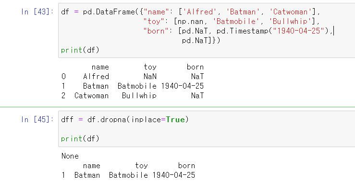Screen dimensions: 355x183
Task: Click the "toy" key in the dictionary
Action: click(x=154, y=21)
